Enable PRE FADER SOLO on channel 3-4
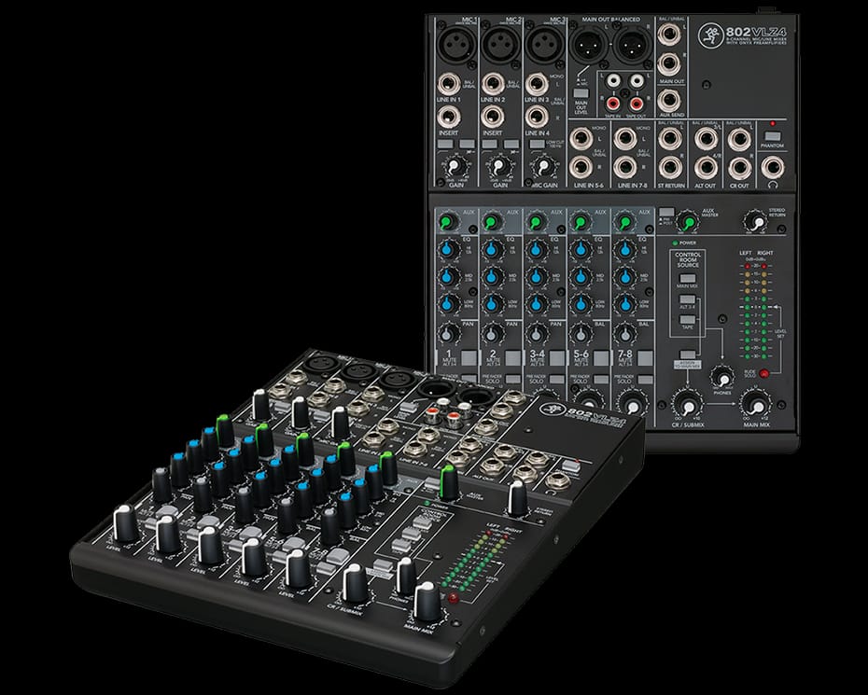The image size is (868, 695). pos(557,380)
